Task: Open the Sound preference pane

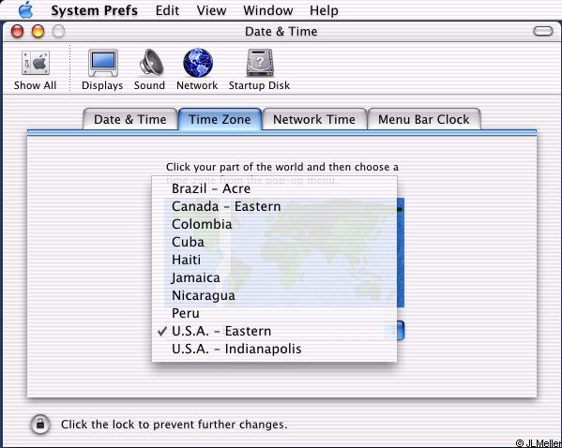Action: click(149, 70)
